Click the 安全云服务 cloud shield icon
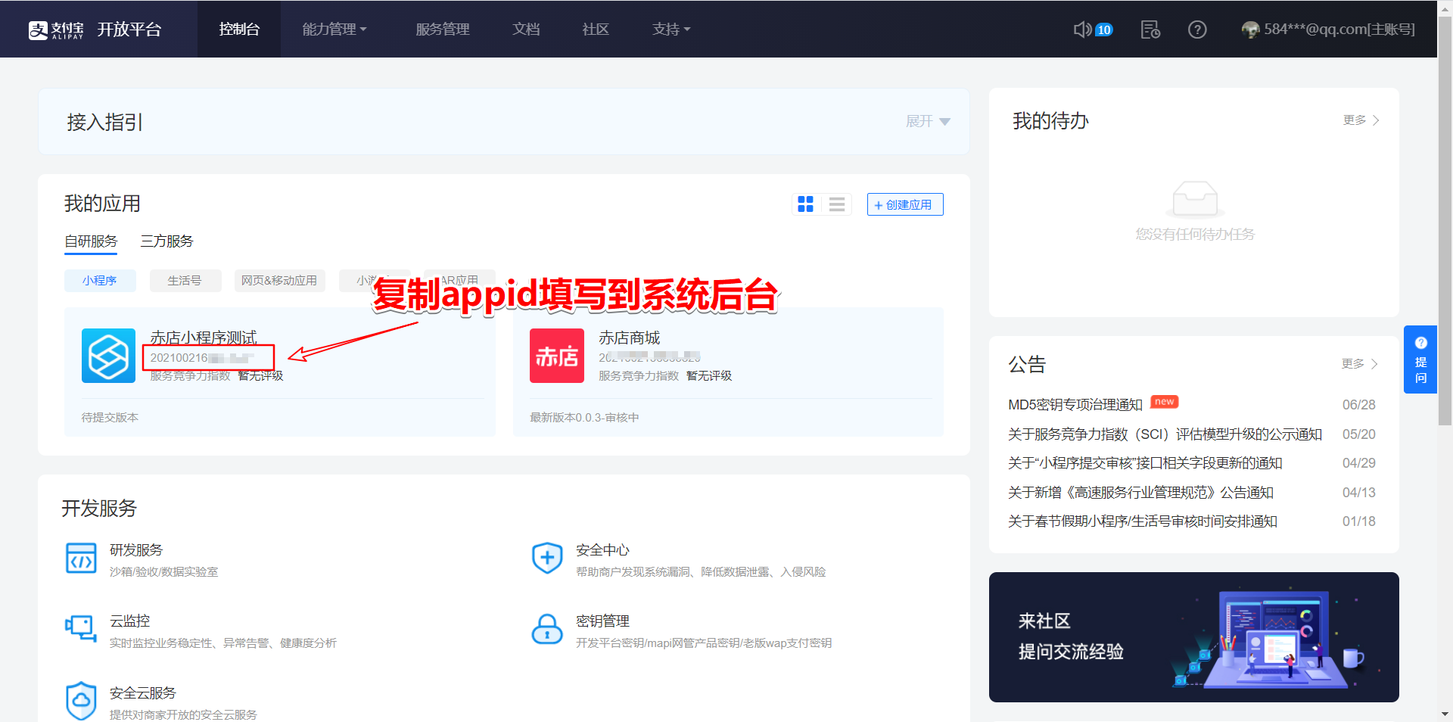Viewport: 1453px width, 722px height. (81, 701)
